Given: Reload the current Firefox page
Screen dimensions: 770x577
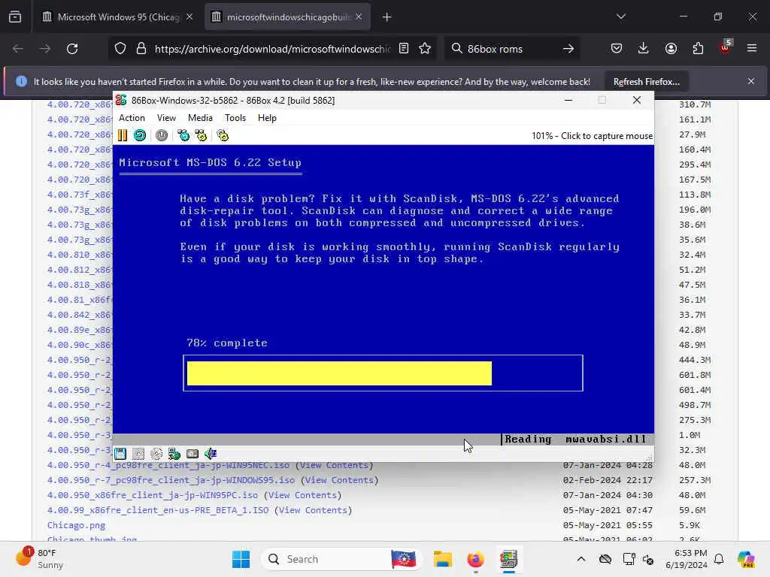Looking at the screenshot, I should coord(72,49).
